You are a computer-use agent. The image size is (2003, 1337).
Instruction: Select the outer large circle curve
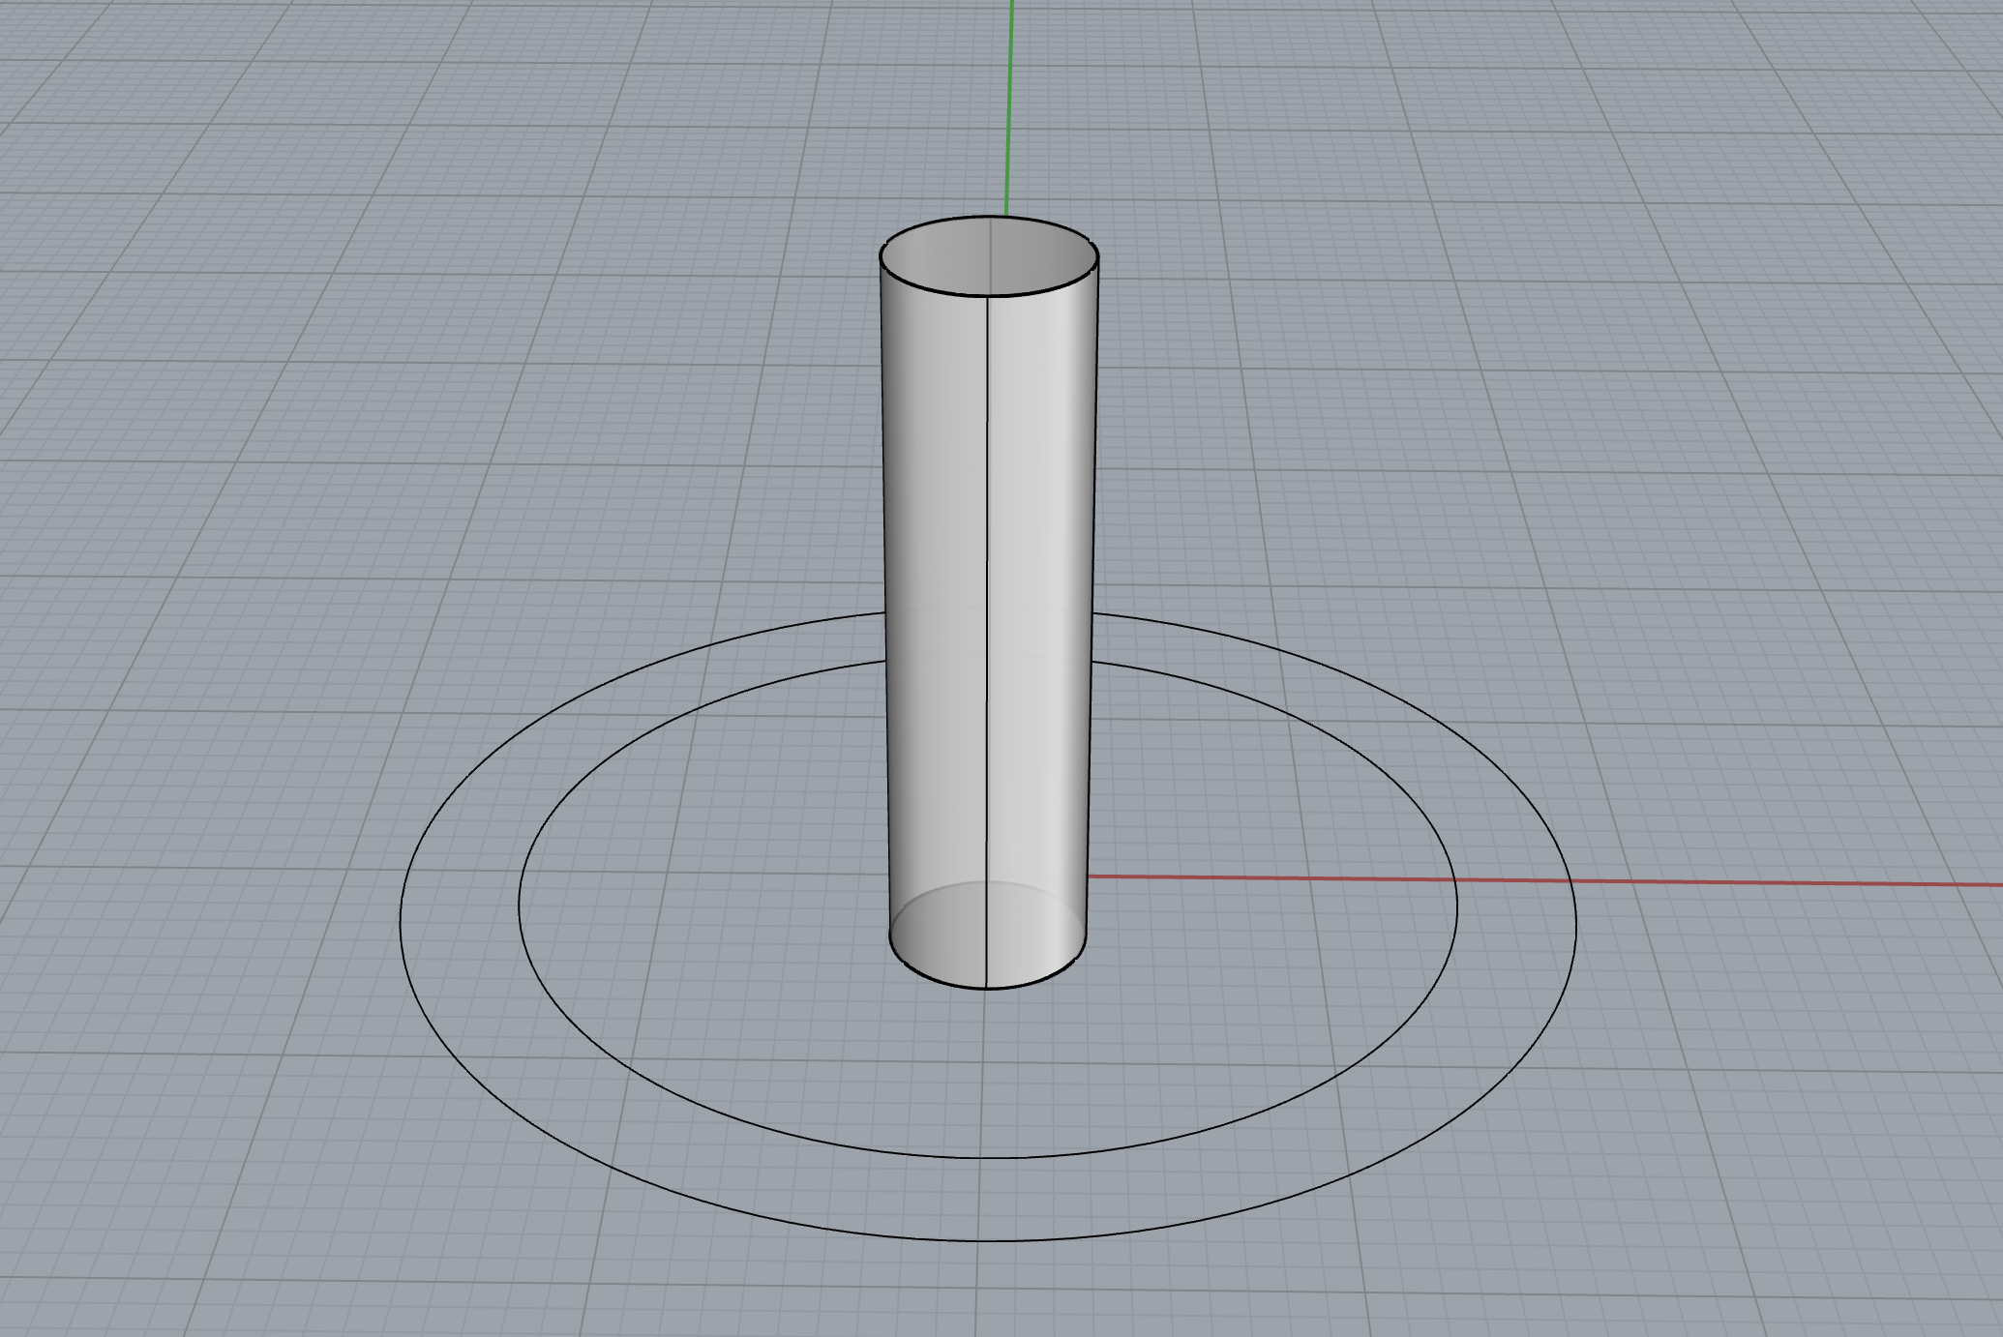[x=988, y=1240]
